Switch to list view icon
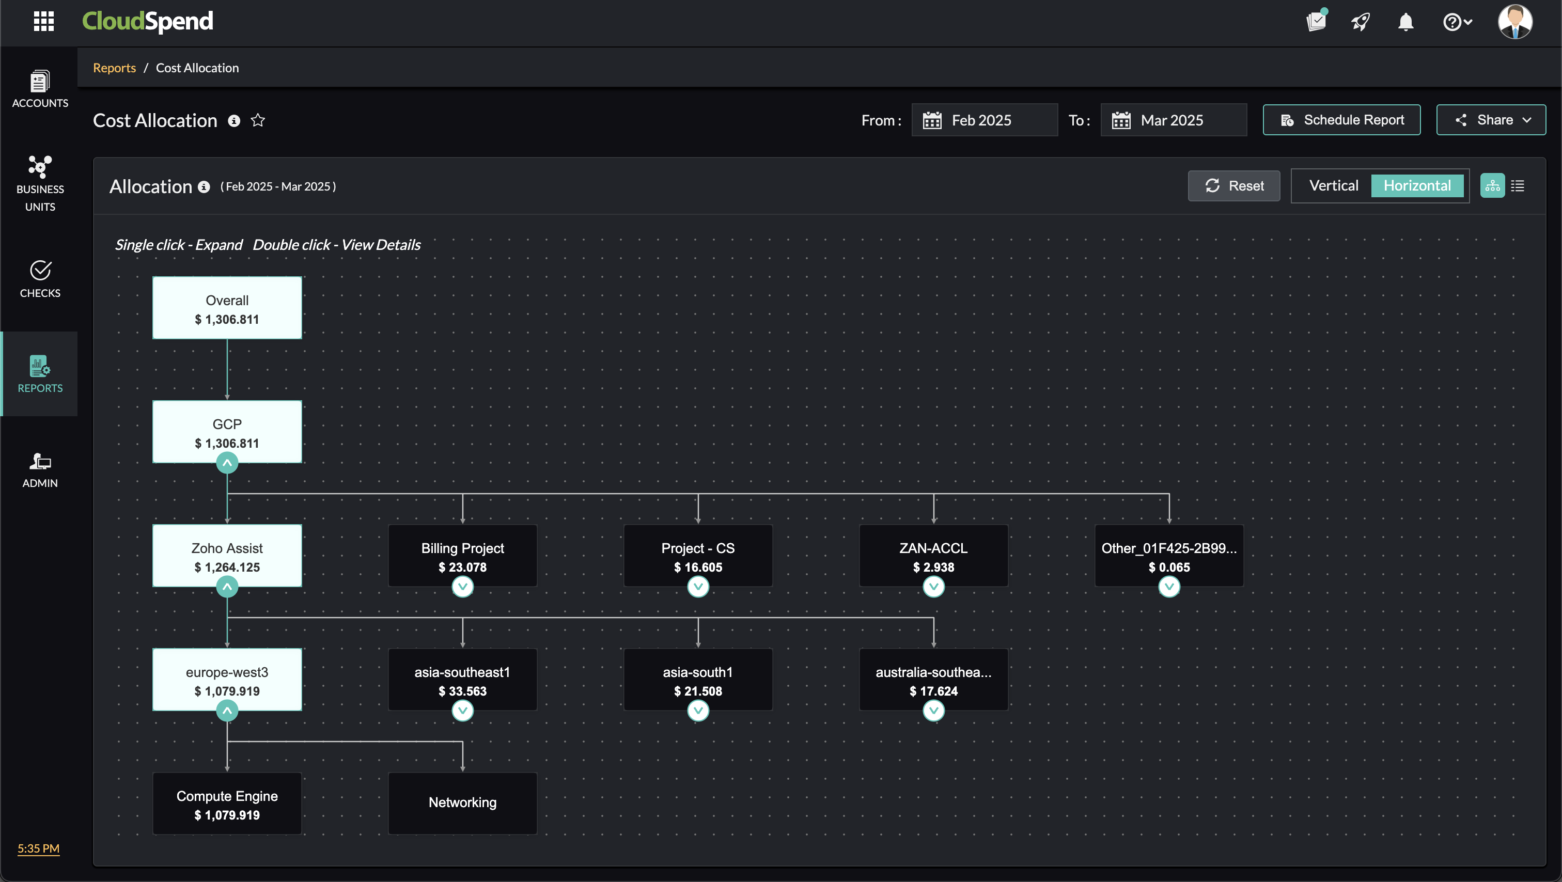 (1518, 186)
